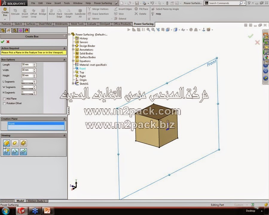Click the Search Commands box

point(224,3)
